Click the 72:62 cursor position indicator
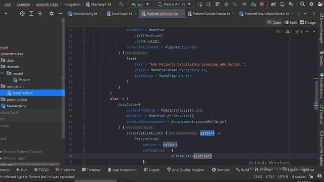Image resolution: width=324 pixels, height=182 pixels. [x=258, y=176]
